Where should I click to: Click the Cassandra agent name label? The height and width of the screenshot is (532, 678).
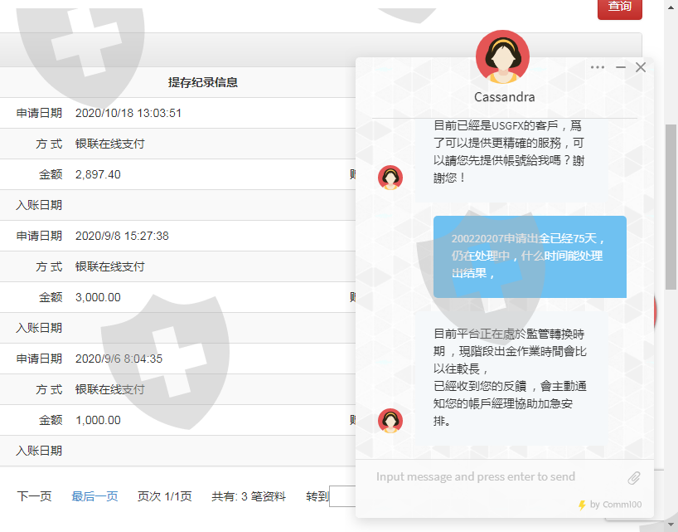[x=504, y=97]
